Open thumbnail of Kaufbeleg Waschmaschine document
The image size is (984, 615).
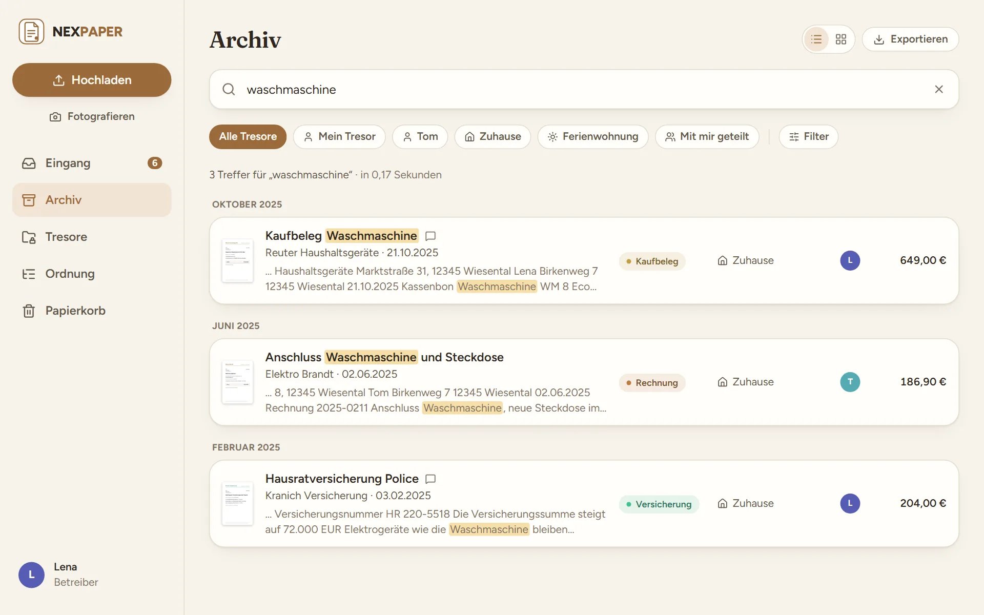coord(237,260)
